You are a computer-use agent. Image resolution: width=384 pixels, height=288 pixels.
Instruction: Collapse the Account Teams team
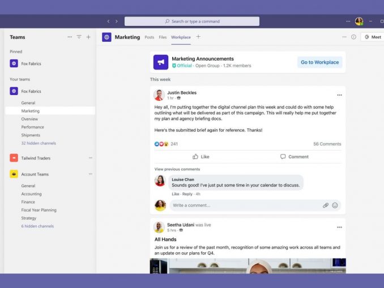pyautogui.click(x=35, y=174)
